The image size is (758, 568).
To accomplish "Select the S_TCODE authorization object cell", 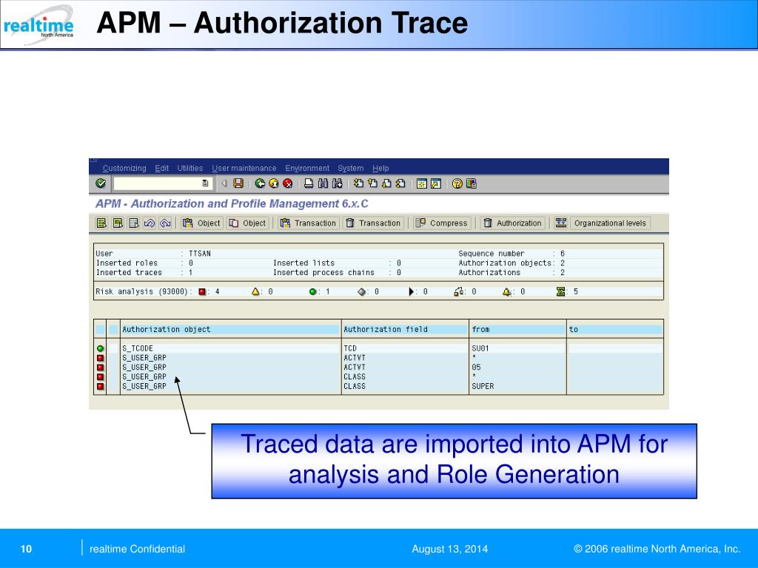I will click(x=230, y=348).
